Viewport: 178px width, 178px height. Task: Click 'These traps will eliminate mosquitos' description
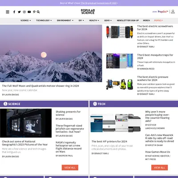point(156,64)
